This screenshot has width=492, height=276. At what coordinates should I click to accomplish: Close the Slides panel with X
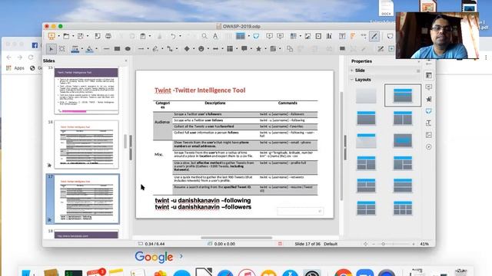(126, 61)
